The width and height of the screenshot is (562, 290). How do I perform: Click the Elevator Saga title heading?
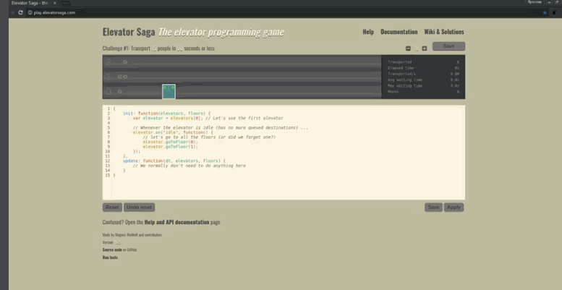point(129,32)
